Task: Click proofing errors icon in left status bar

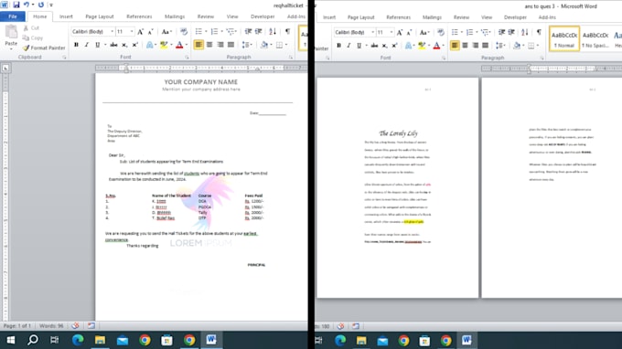Action: click(75, 325)
